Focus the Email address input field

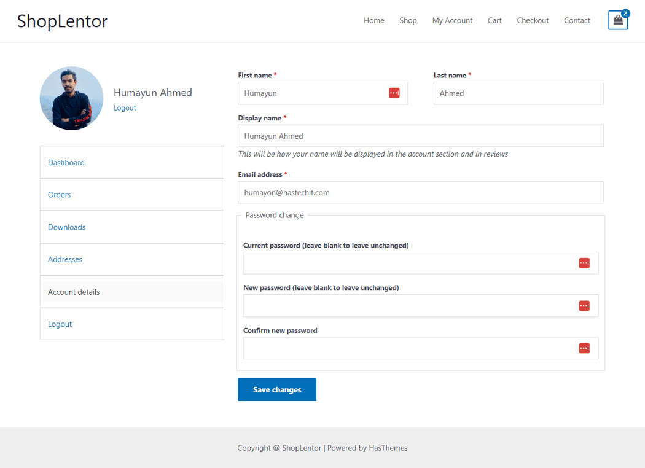pyautogui.click(x=420, y=192)
